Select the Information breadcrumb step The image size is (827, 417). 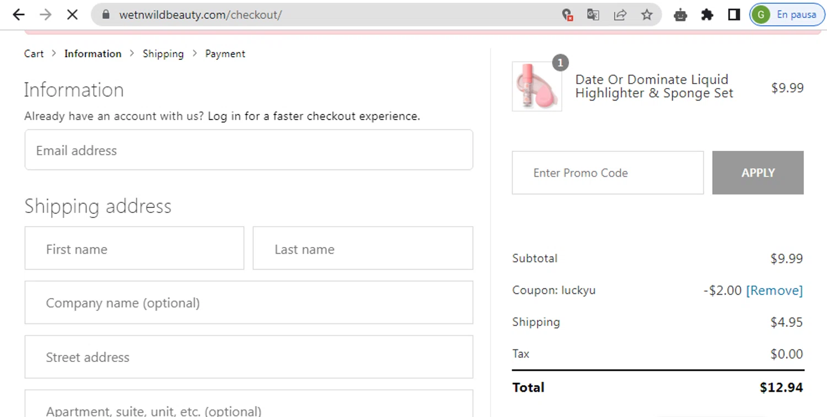(93, 53)
